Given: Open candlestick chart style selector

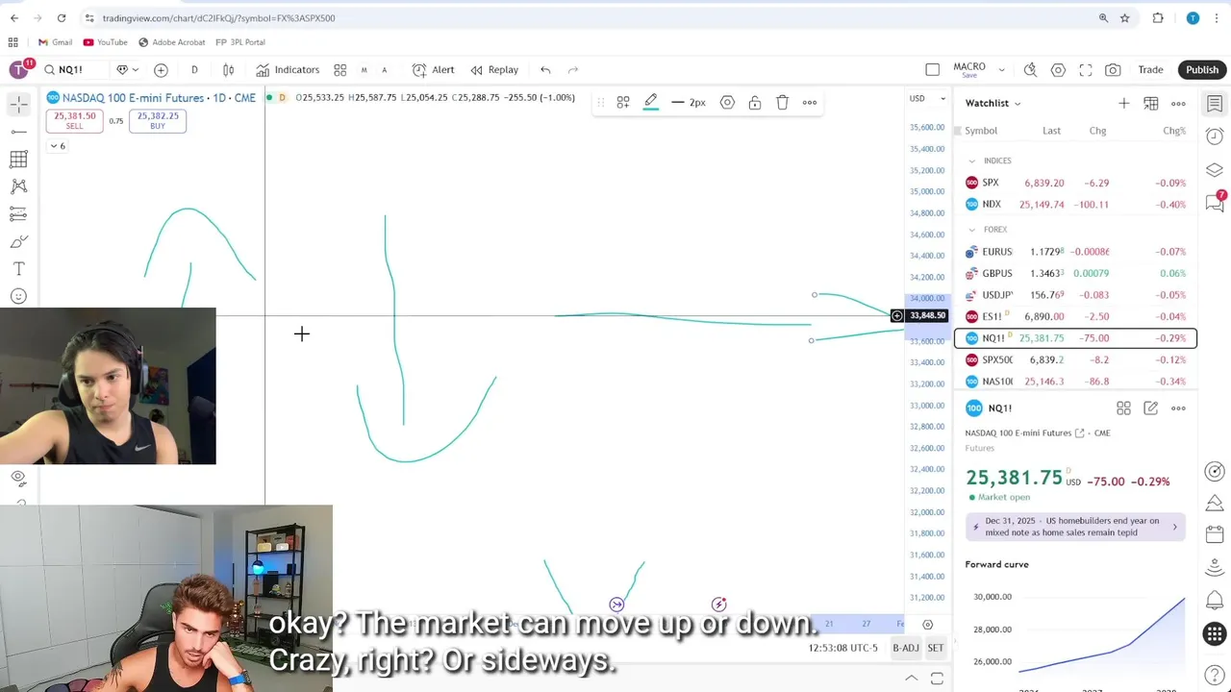Looking at the screenshot, I should [x=228, y=70].
